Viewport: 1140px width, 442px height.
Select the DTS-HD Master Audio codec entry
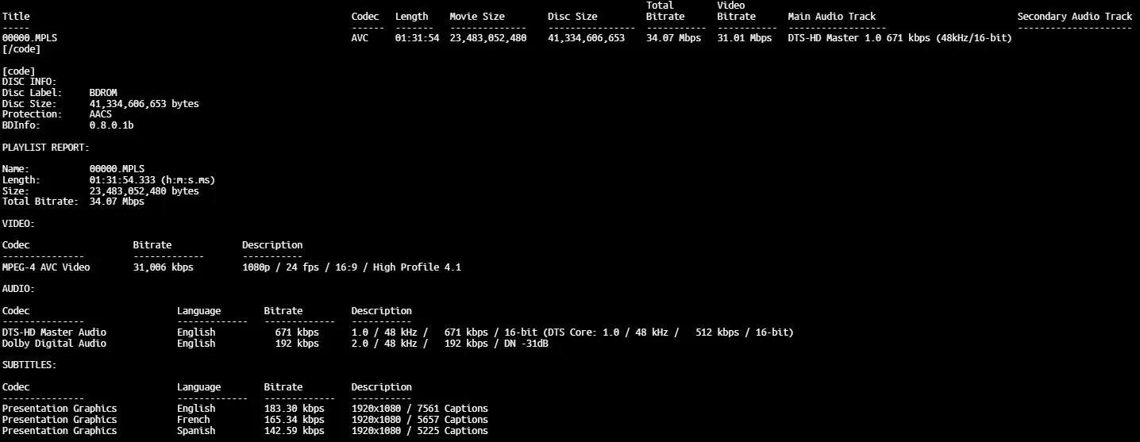click(x=54, y=332)
